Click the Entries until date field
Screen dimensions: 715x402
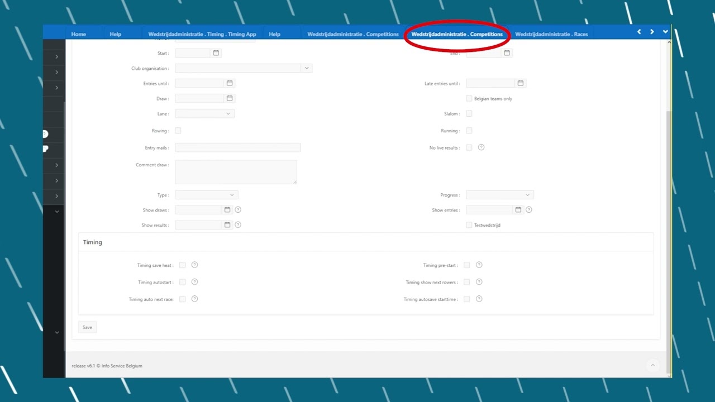200,83
